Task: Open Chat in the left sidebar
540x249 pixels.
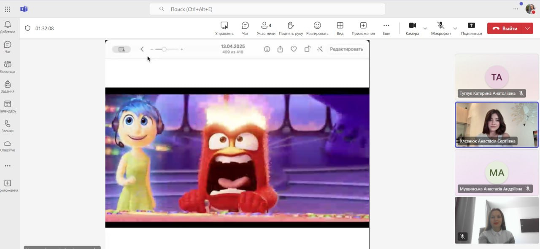Action: [x=8, y=47]
